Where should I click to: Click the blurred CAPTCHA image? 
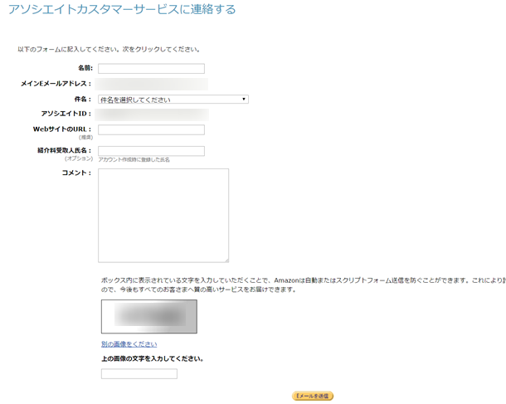click(149, 317)
